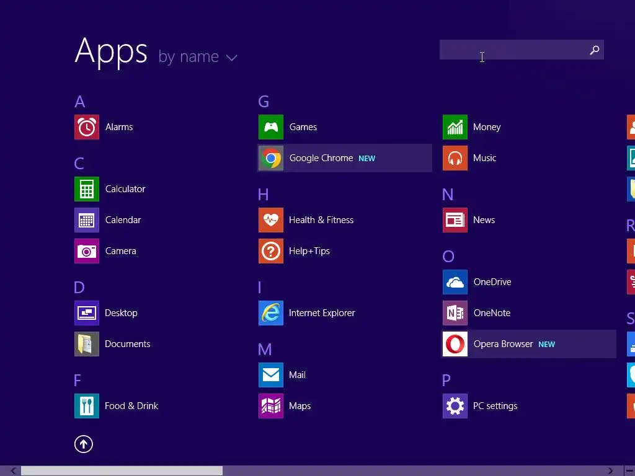Click the letter N group heading

pyautogui.click(x=448, y=195)
